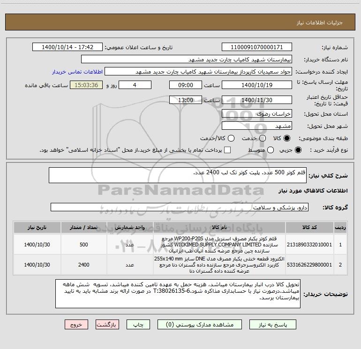Click the پاسخ به نیاز button
This screenshot has height=349, width=361.
point(273,325)
